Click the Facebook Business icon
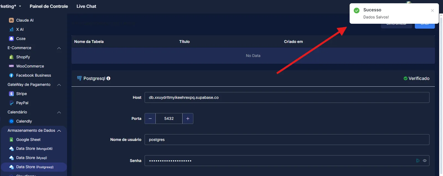443x176 pixels. 11,75
